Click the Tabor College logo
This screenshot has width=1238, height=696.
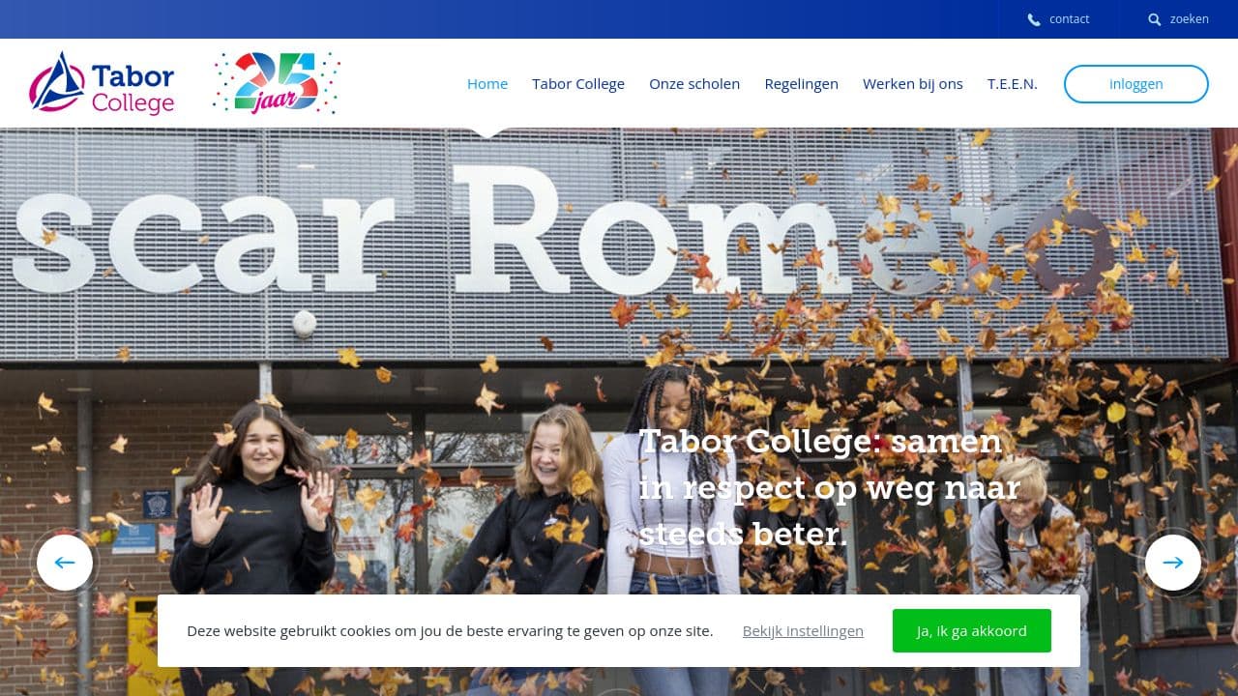(x=102, y=83)
